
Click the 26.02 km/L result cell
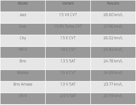click(x=113, y=41)
